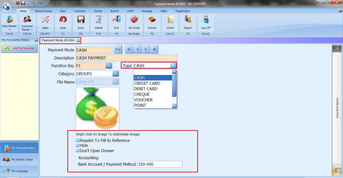343x178 pixels.
Task: Open My Favourite Menu section
Action: click(20, 148)
